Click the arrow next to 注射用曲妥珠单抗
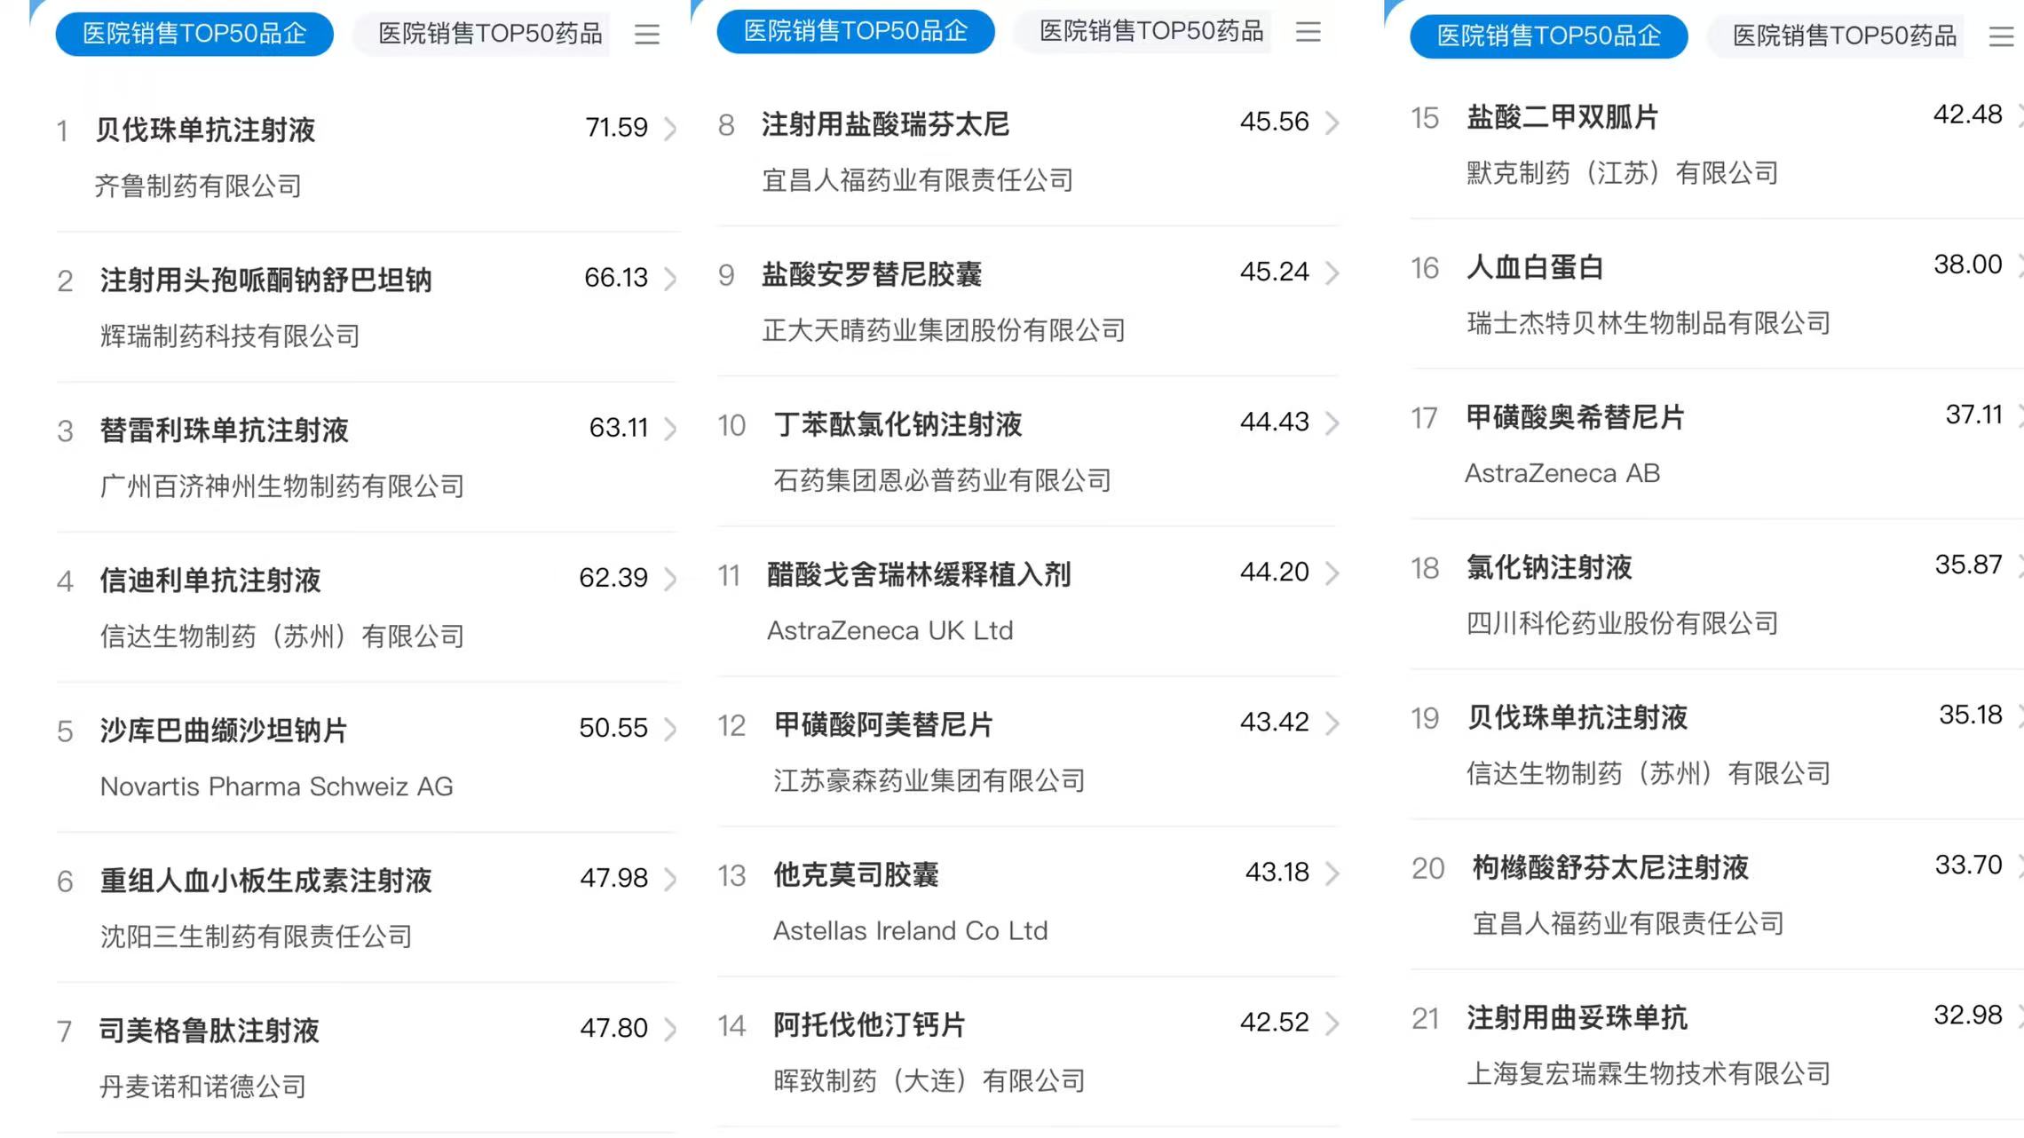This screenshot has width=2024, height=1138. click(2019, 1015)
